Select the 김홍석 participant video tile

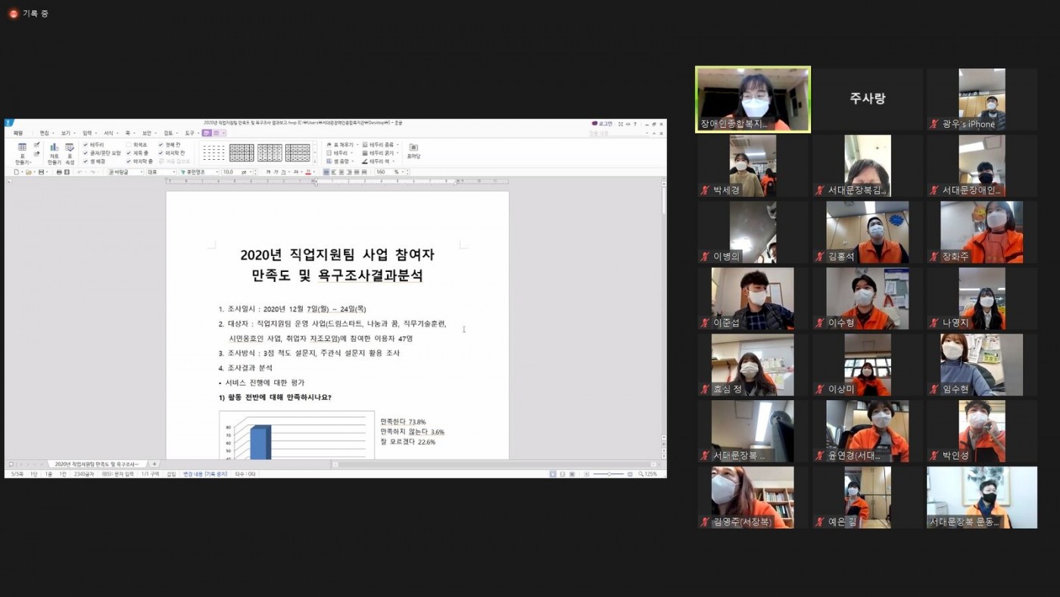point(868,233)
